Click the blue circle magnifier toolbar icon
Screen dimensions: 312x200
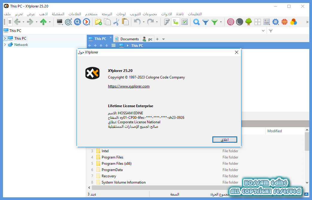(x=77, y=22)
